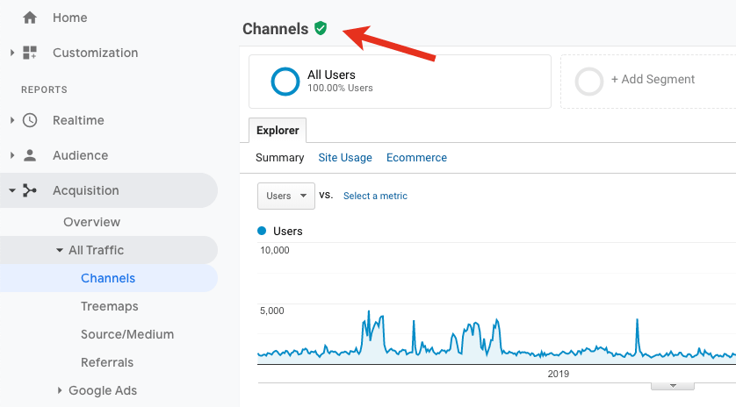
Task: Click the Channels page title
Action: [x=276, y=29]
